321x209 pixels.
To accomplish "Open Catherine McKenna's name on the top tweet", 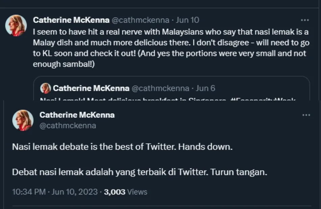I will pos(71,20).
